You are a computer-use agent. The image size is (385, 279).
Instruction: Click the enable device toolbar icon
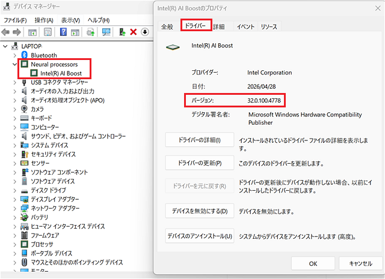point(122,32)
